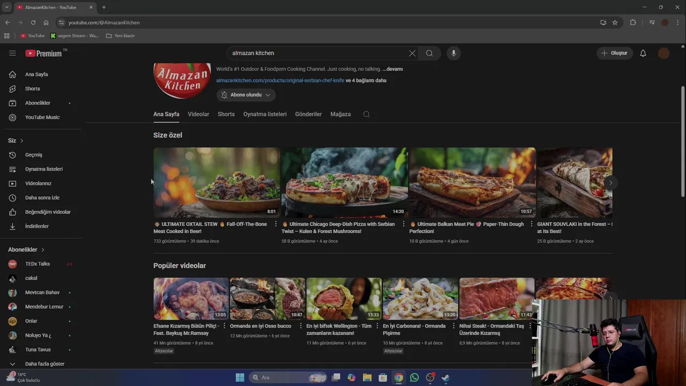
Task: Clear the search box with X icon
Action: (412, 53)
